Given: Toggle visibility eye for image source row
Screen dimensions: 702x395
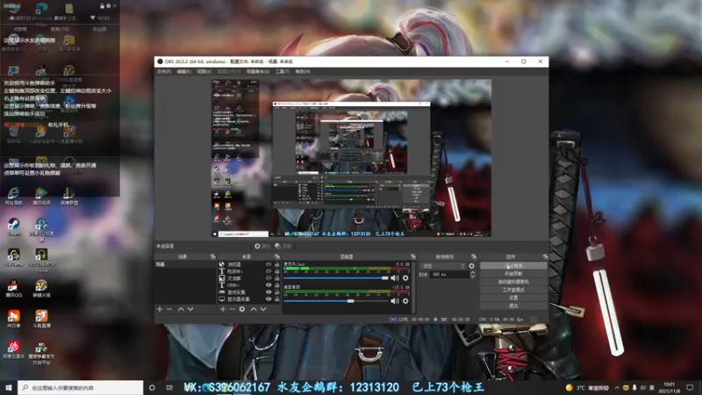Looking at the screenshot, I should [x=269, y=278].
